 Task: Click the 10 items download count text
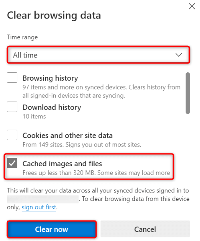[x=34, y=116]
